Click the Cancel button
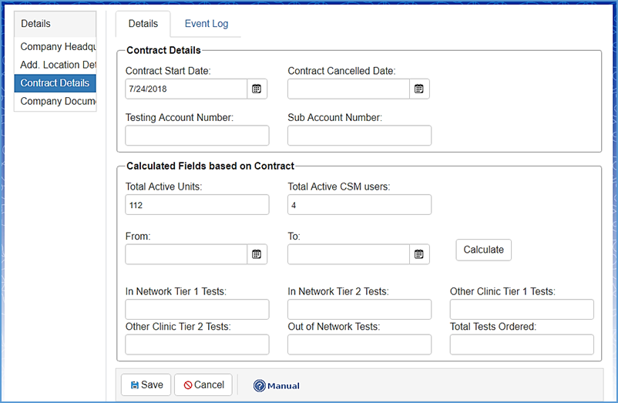Screen dimensions: 618x403 tap(203, 385)
